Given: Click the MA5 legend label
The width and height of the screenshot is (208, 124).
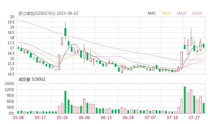Looking at the screenshot, I should pos(152,13).
